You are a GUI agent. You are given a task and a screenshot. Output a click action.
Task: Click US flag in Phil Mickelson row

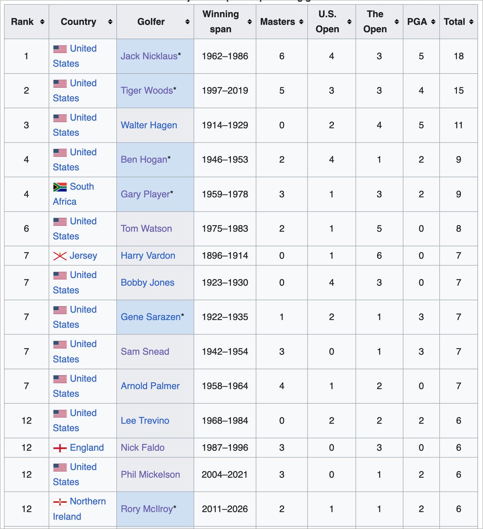60,467
